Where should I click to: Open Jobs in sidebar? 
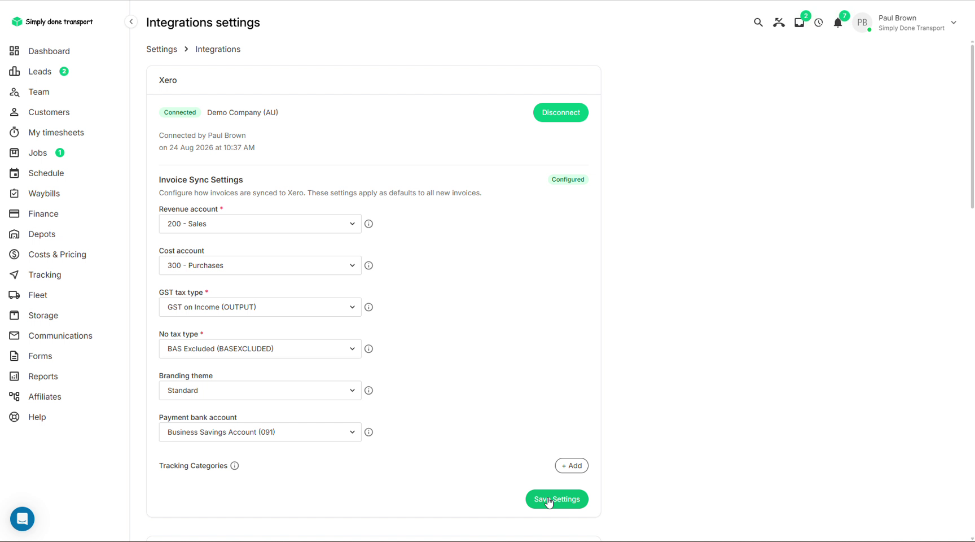pos(37,152)
